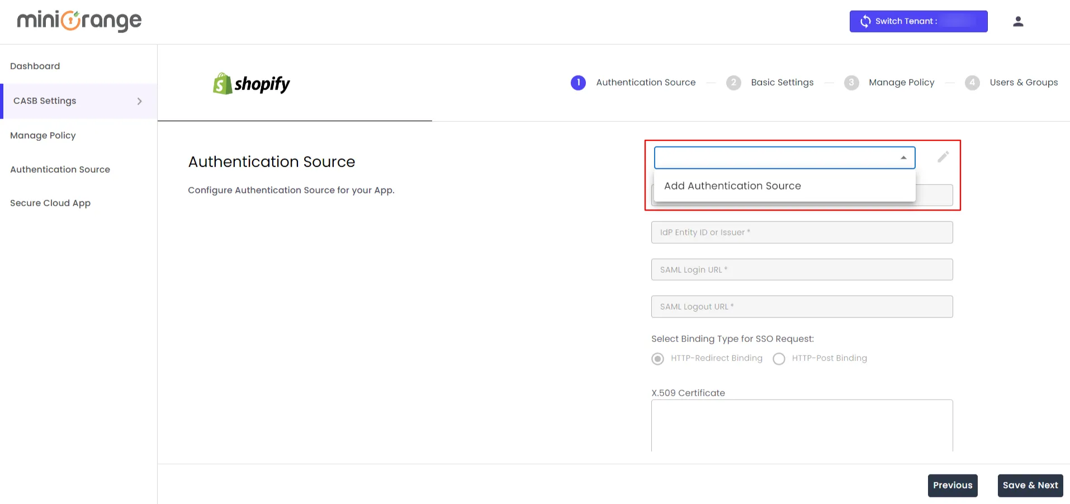Open Dashboard in sidebar
The image size is (1070, 504).
coord(35,66)
